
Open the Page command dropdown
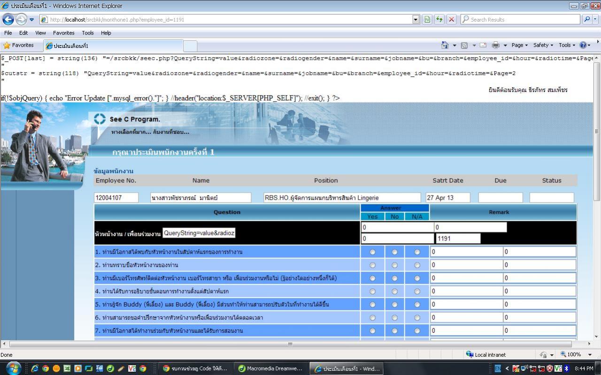(x=520, y=45)
